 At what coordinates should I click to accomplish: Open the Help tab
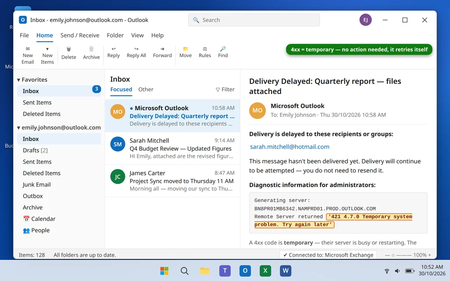point(157,35)
